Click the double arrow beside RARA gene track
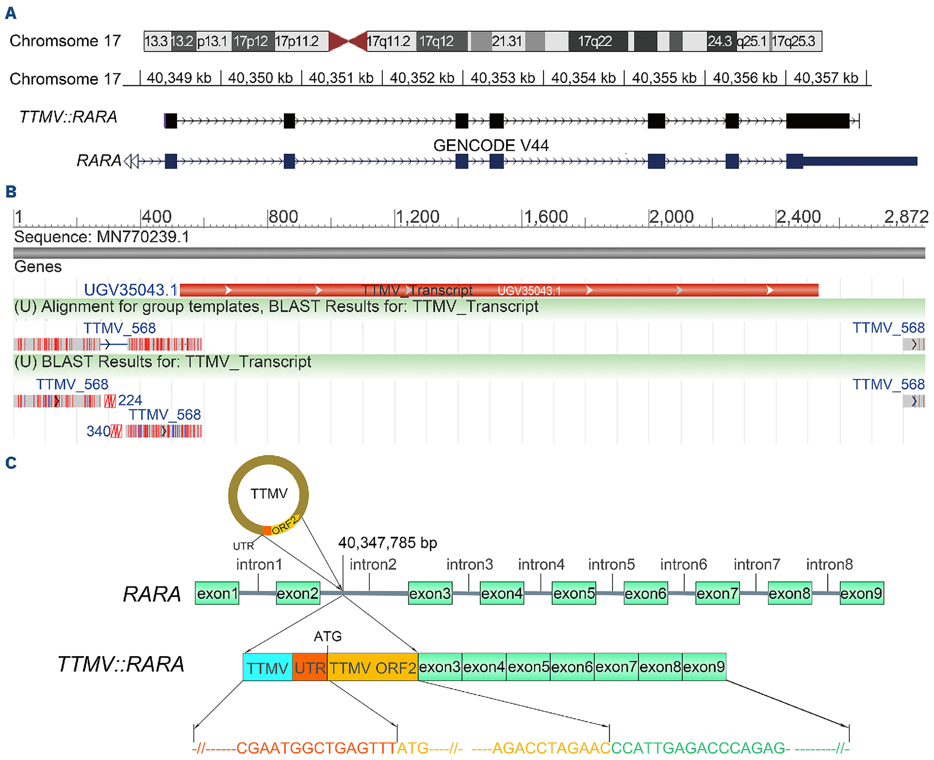 pos(131,161)
